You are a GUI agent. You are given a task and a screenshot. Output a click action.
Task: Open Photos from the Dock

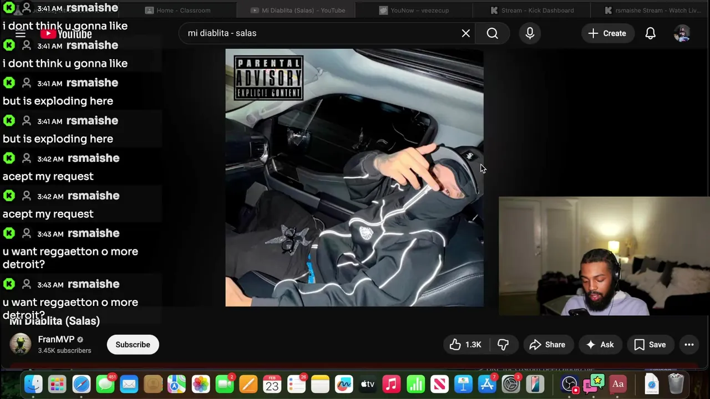[201, 384]
